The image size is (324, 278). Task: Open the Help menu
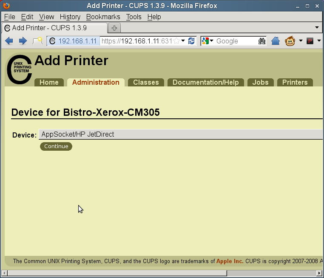coord(154,17)
